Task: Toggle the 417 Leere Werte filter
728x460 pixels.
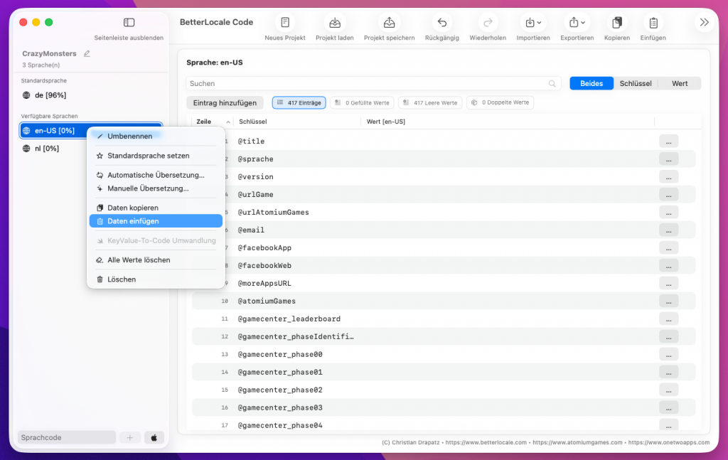Action: point(430,102)
